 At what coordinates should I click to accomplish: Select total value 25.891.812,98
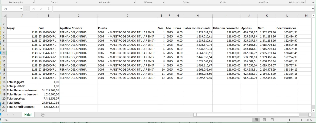click(x=48, y=102)
